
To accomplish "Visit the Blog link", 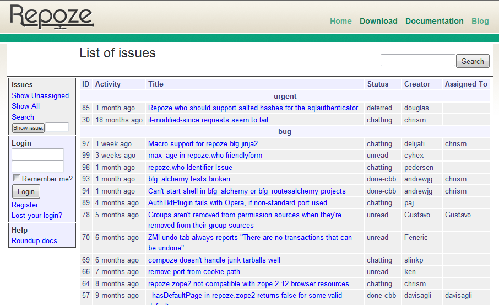I will (480, 21).
